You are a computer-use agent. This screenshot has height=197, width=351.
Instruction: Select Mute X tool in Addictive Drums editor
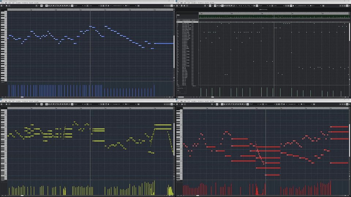227,5
